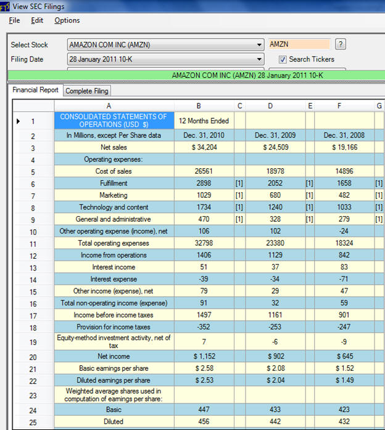Click the 'Dec. 31, 2010' cell

point(204,135)
